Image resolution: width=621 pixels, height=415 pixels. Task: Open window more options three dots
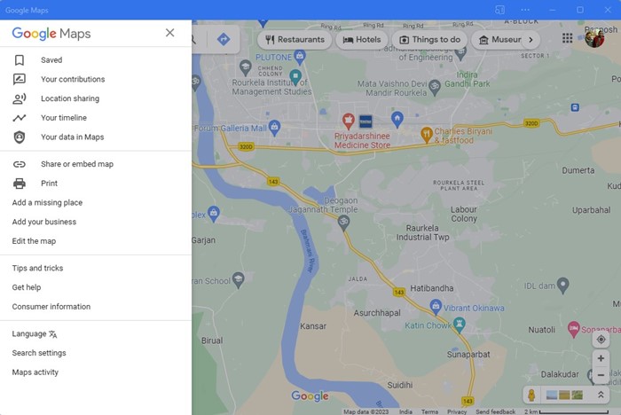point(525,10)
